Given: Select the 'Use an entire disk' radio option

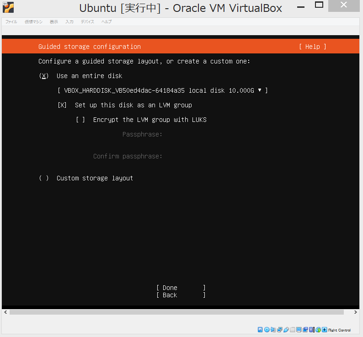Looking at the screenshot, I should (x=44, y=76).
